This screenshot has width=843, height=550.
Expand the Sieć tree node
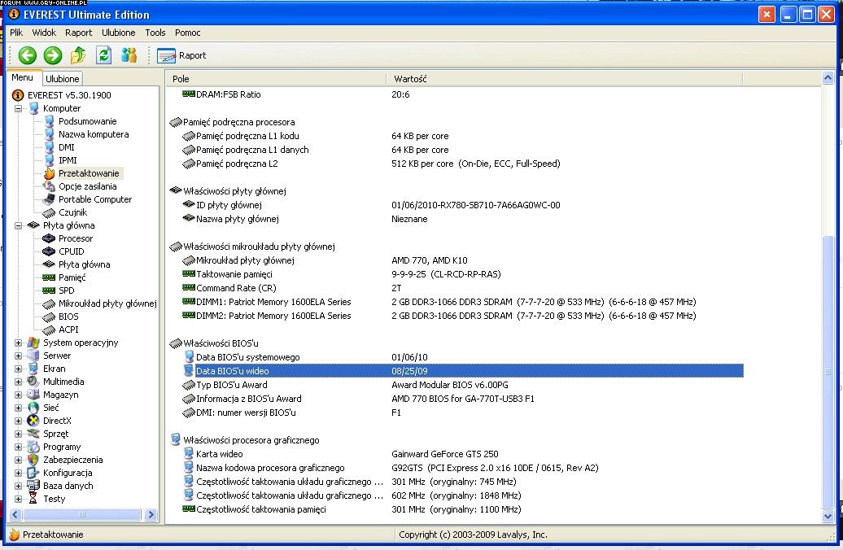pyautogui.click(x=18, y=408)
